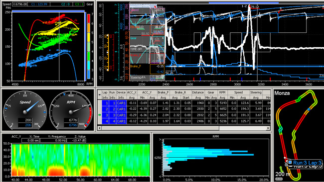Click the blue car position dot on track

tap(309, 109)
